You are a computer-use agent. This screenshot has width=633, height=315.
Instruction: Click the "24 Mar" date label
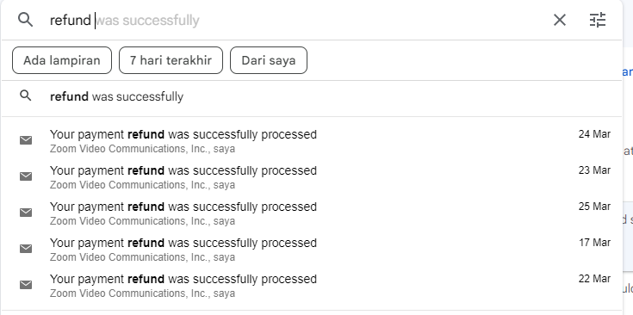pos(594,134)
